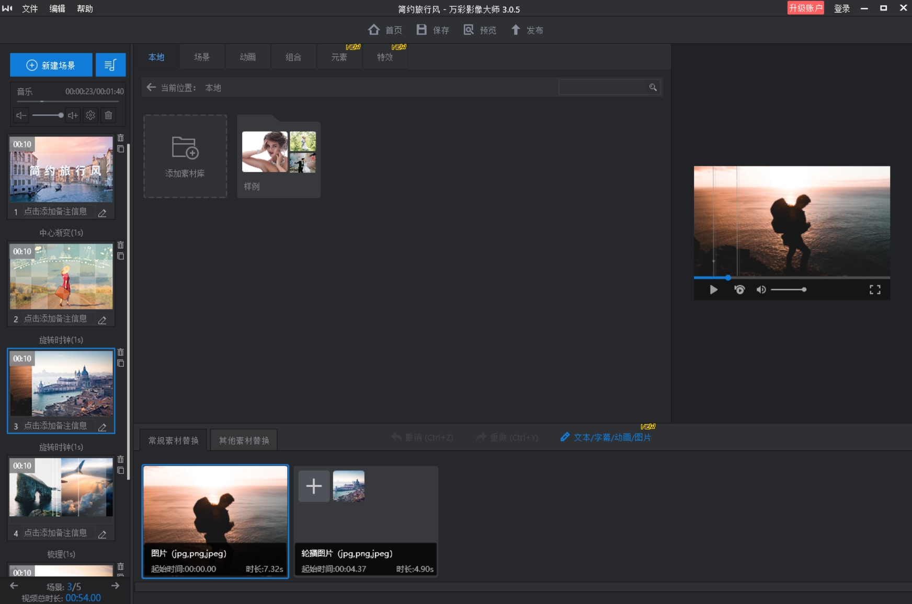Switch to the 本地 tab
The width and height of the screenshot is (912, 604).
click(156, 57)
